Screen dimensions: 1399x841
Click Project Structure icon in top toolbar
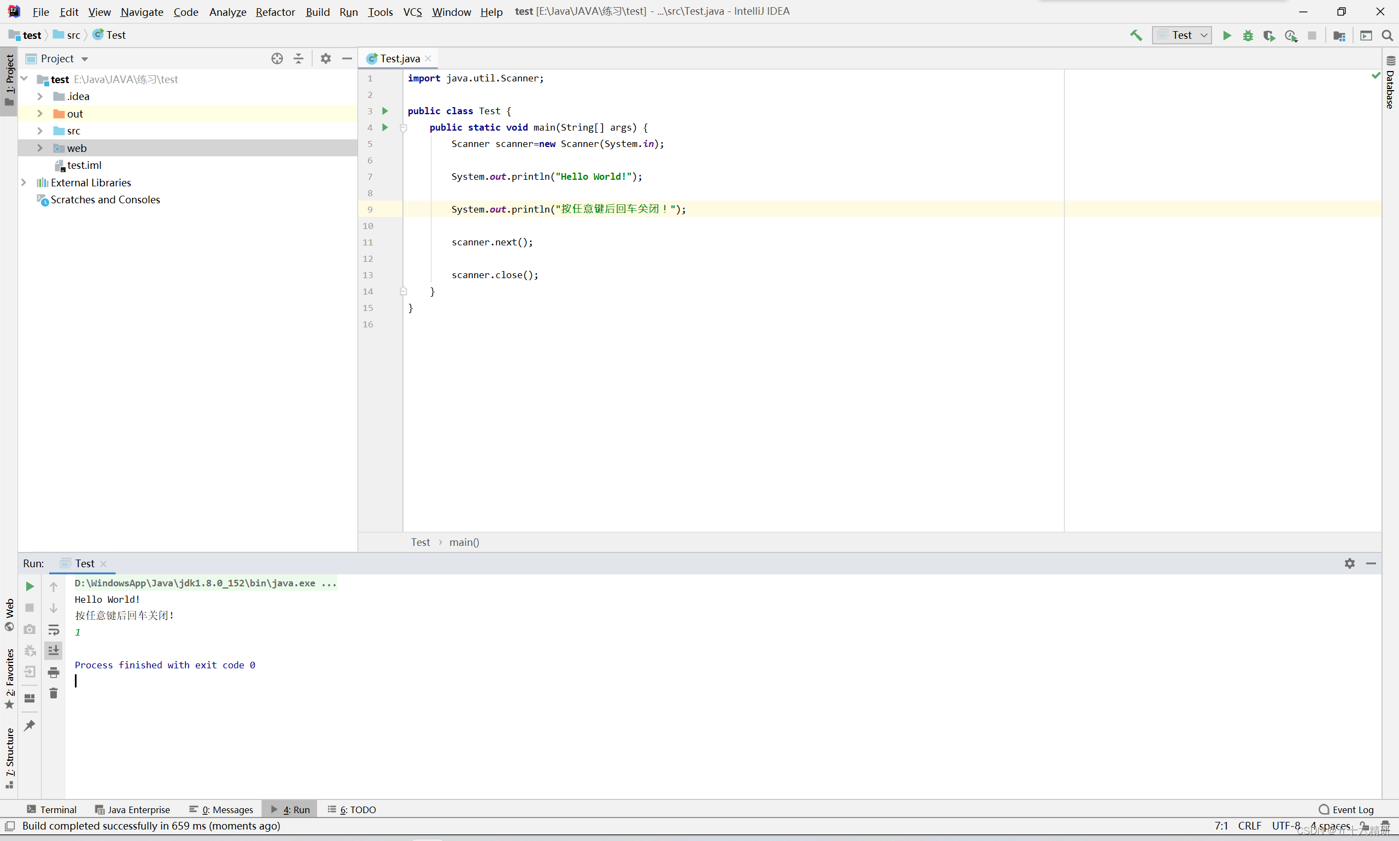[1339, 36]
